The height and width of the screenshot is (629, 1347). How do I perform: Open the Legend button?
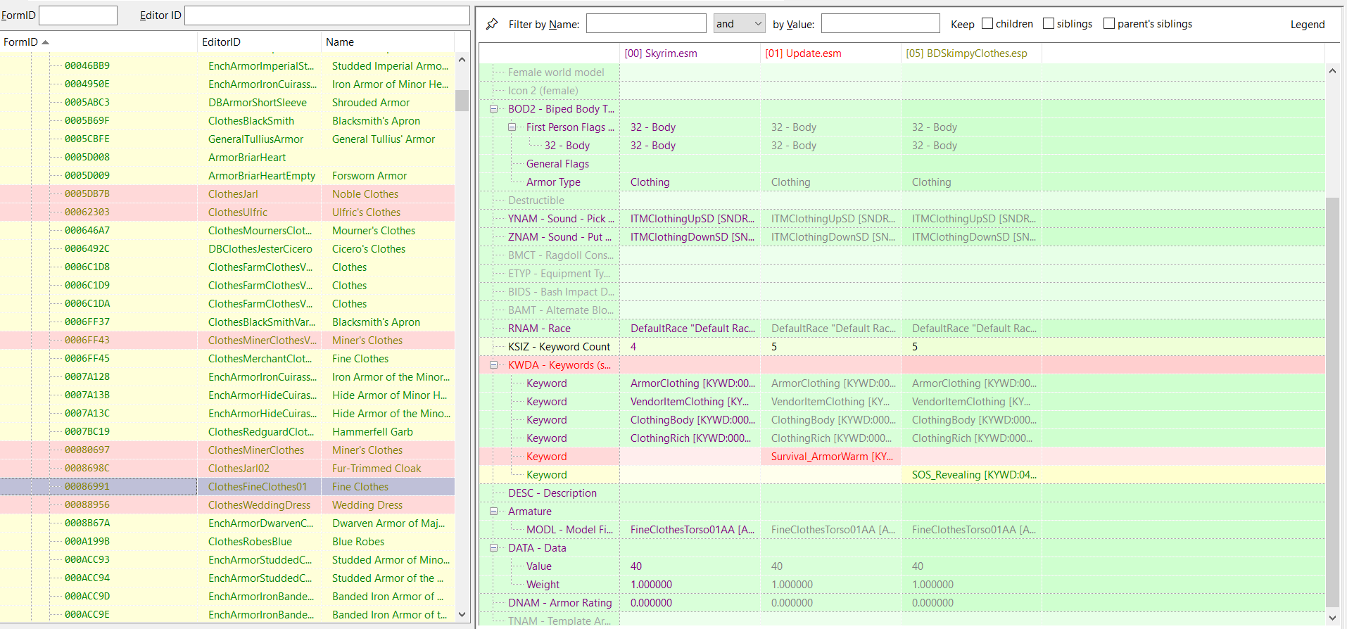tap(1307, 24)
